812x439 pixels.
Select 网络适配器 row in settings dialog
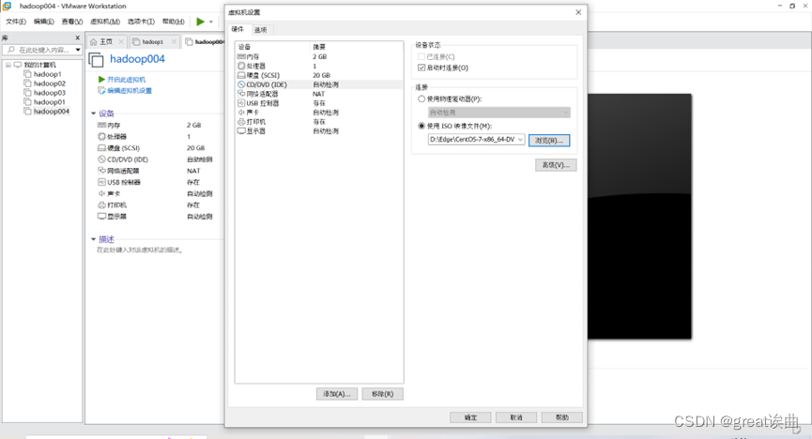319,94
